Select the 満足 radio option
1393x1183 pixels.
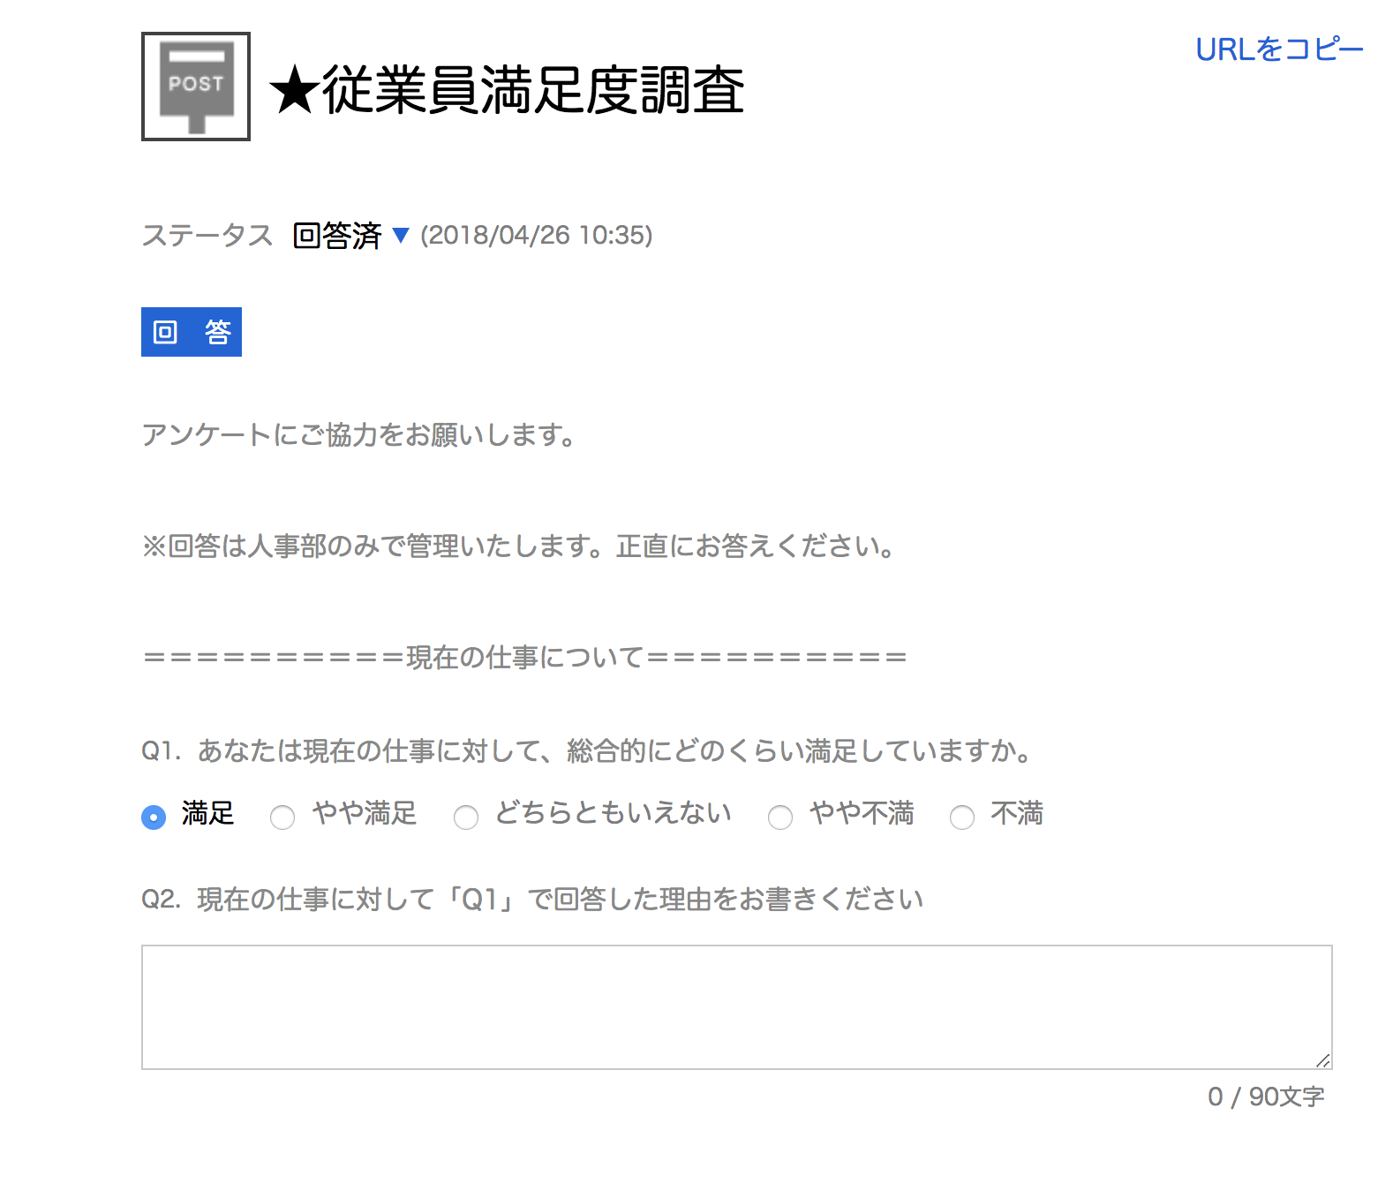154,818
